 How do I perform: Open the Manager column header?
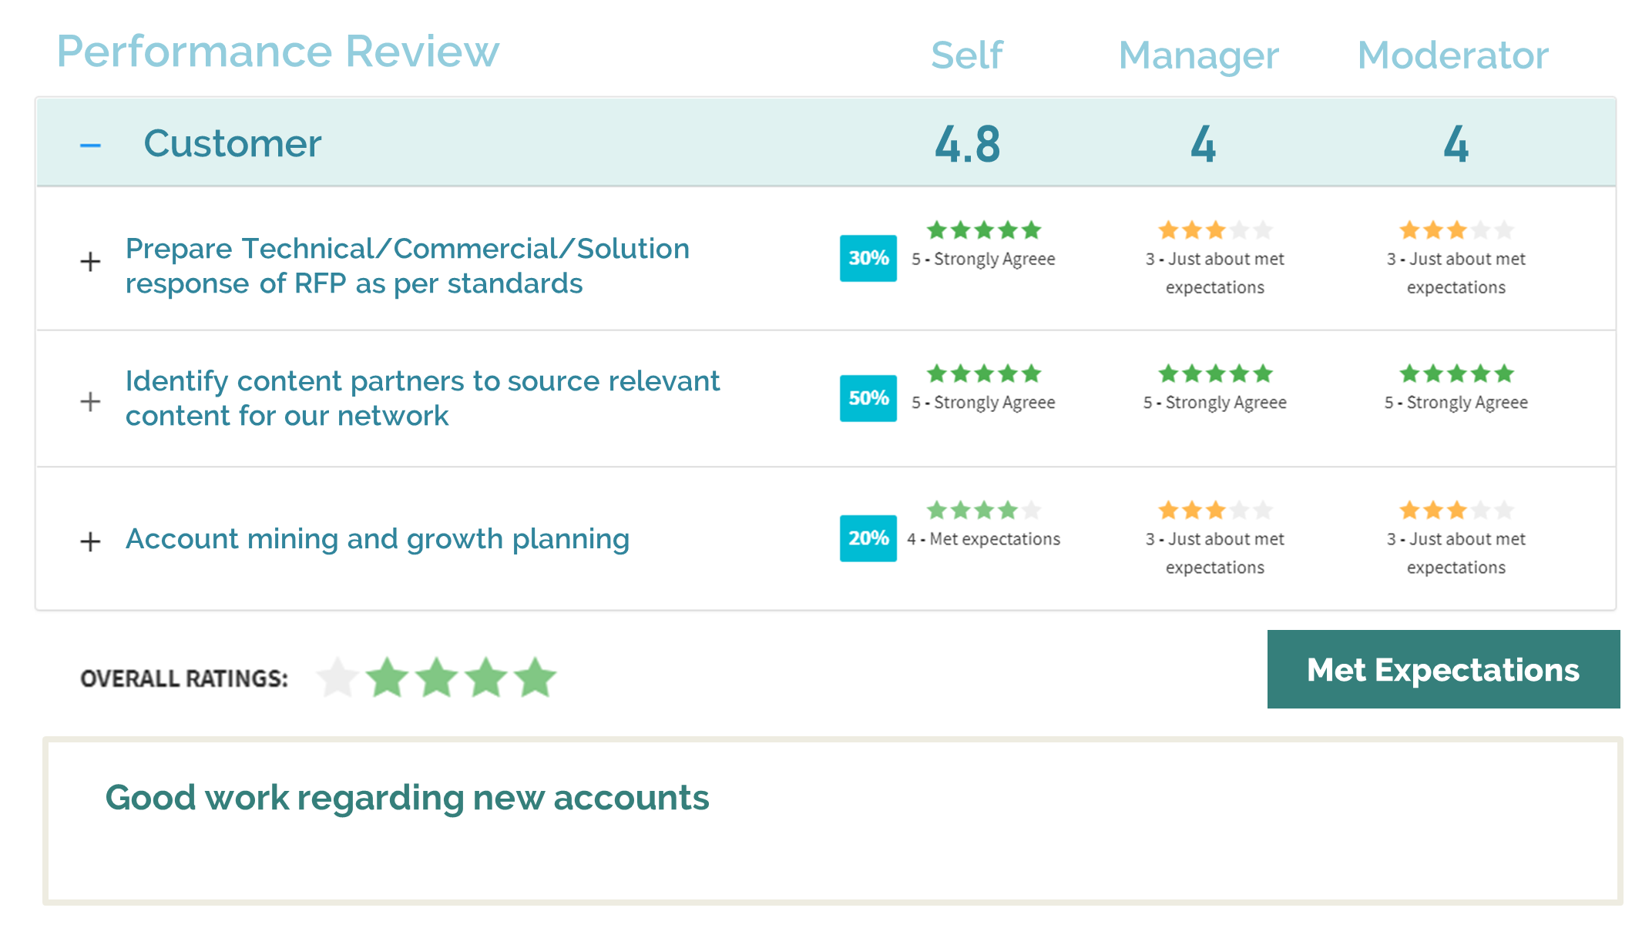[x=1198, y=55]
